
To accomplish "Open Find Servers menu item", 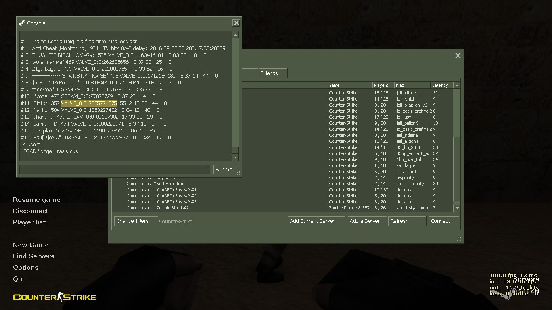I will coord(34,256).
